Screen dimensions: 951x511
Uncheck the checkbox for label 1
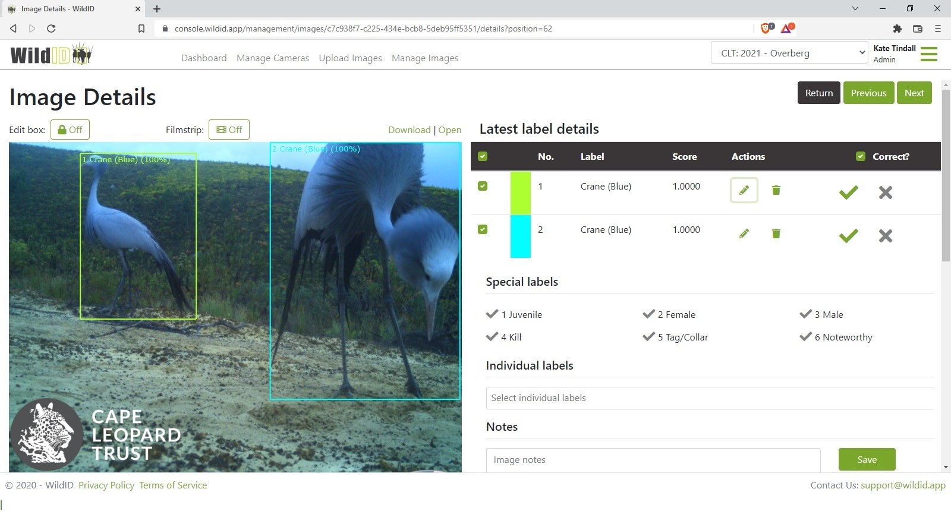pyautogui.click(x=483, y=186)
